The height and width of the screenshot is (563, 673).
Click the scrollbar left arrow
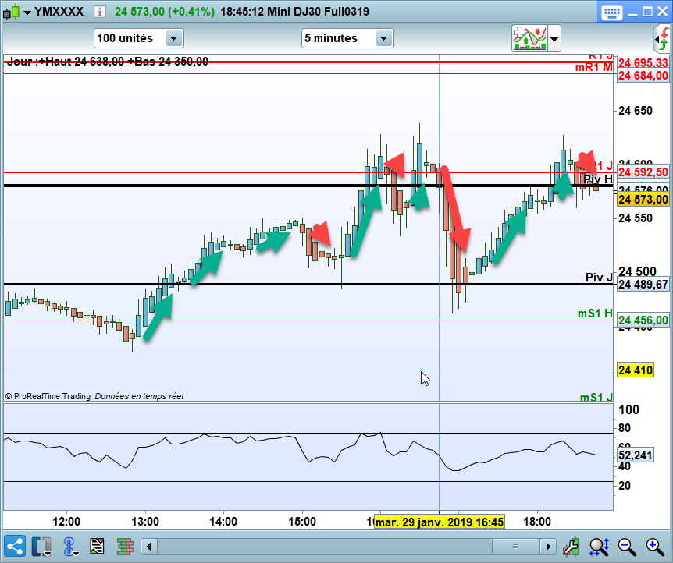[x=149, y=547]
